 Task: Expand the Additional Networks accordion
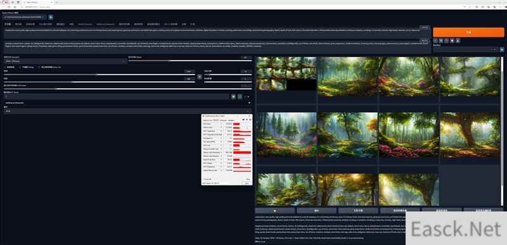click(127, 103)
